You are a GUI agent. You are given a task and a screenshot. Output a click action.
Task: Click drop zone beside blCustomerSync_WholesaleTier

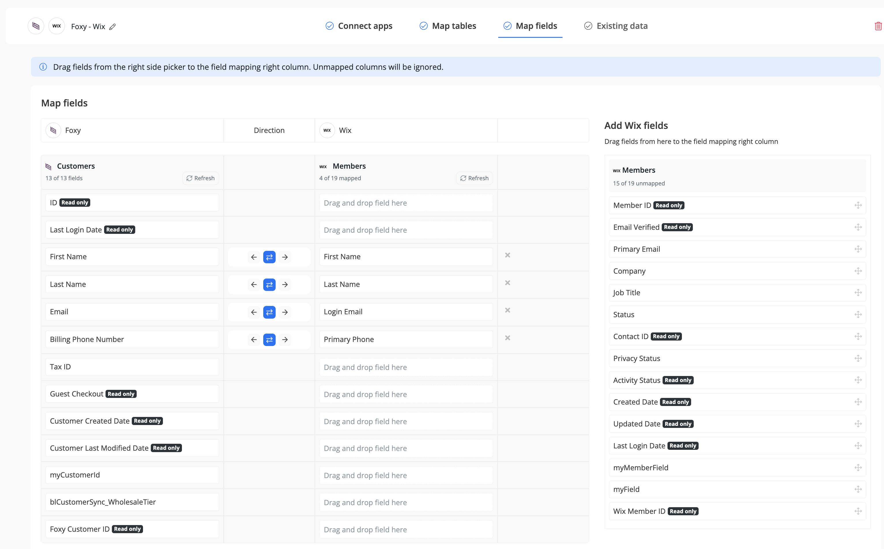(x=406, y=503)
